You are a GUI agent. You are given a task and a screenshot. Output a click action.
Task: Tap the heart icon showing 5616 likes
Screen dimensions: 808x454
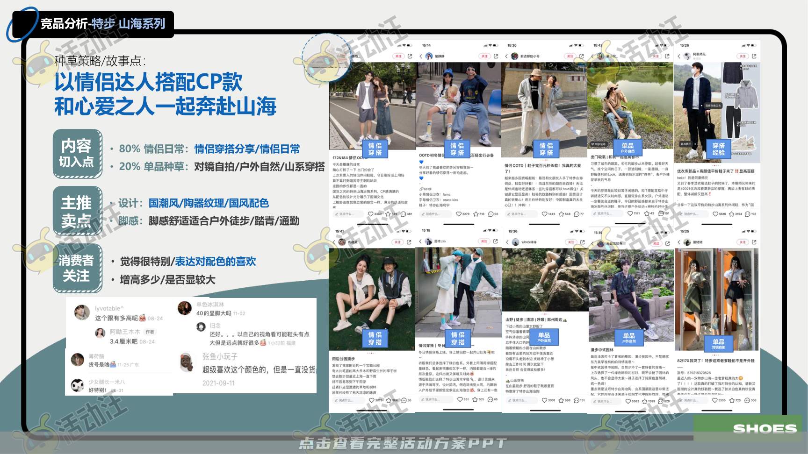(715, 214)
